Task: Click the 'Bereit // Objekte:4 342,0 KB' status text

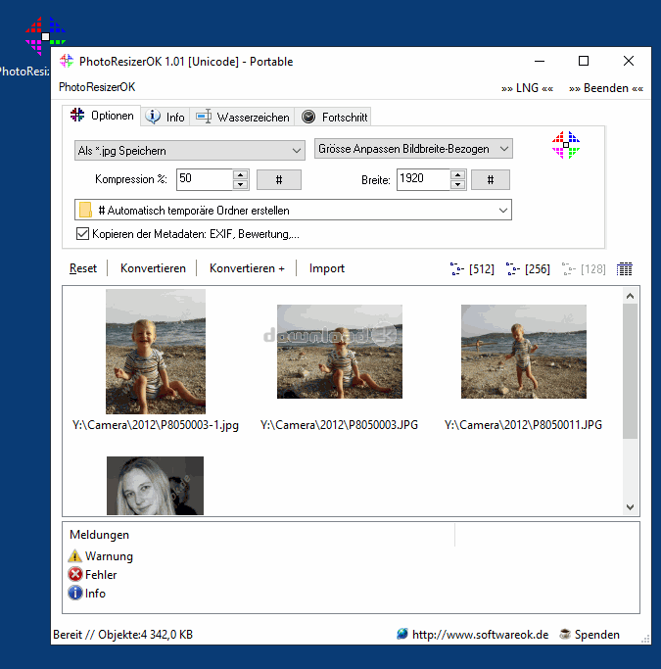Action: [x=122, y=635]
